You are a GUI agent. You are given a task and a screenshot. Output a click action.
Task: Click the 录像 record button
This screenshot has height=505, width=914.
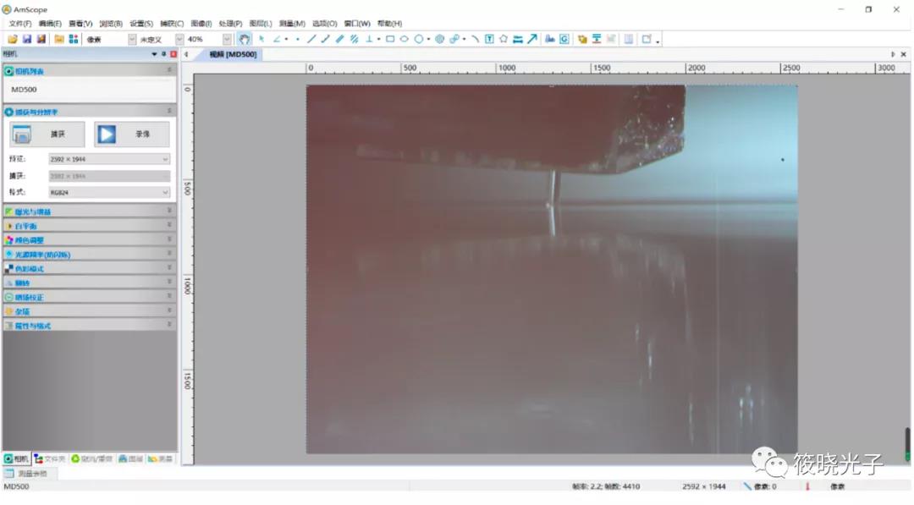(x=131, y=134)
